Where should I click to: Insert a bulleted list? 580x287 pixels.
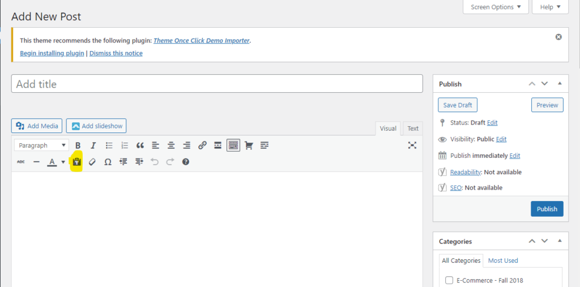coord(109,145)
